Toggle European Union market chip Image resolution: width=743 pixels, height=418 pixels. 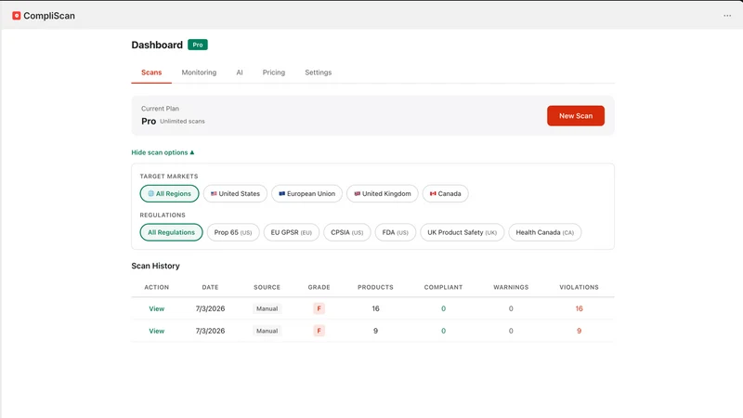306,193
